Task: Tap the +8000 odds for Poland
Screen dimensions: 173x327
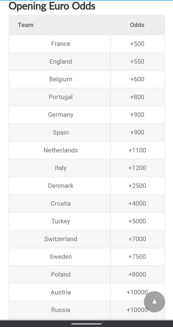Action: coord(137,274)
